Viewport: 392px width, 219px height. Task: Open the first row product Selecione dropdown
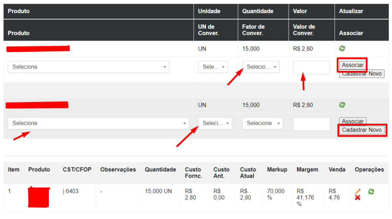[88, 67]
